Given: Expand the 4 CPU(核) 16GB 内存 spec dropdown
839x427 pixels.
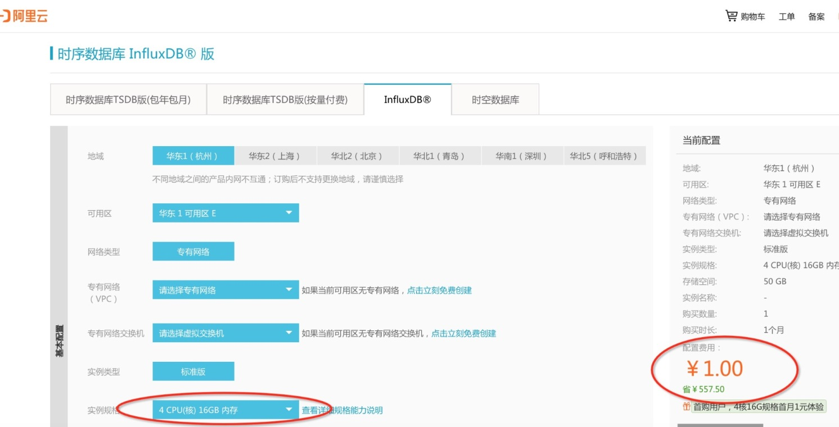Looking at the screenshot, I should pyautogui.click(x=225, y=410).
